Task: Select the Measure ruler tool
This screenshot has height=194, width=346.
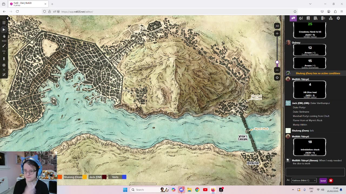Action: click(4, 59)
